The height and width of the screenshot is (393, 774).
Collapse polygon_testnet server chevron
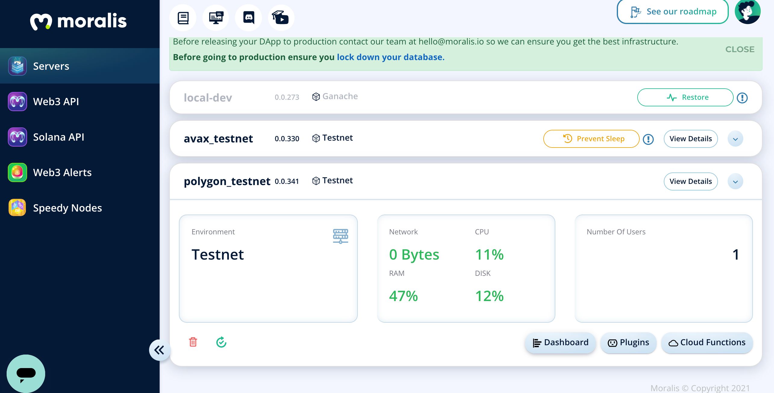coord(735,181)
